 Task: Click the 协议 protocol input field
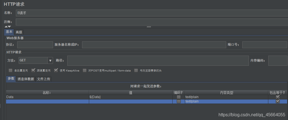[x=35, y=45]
